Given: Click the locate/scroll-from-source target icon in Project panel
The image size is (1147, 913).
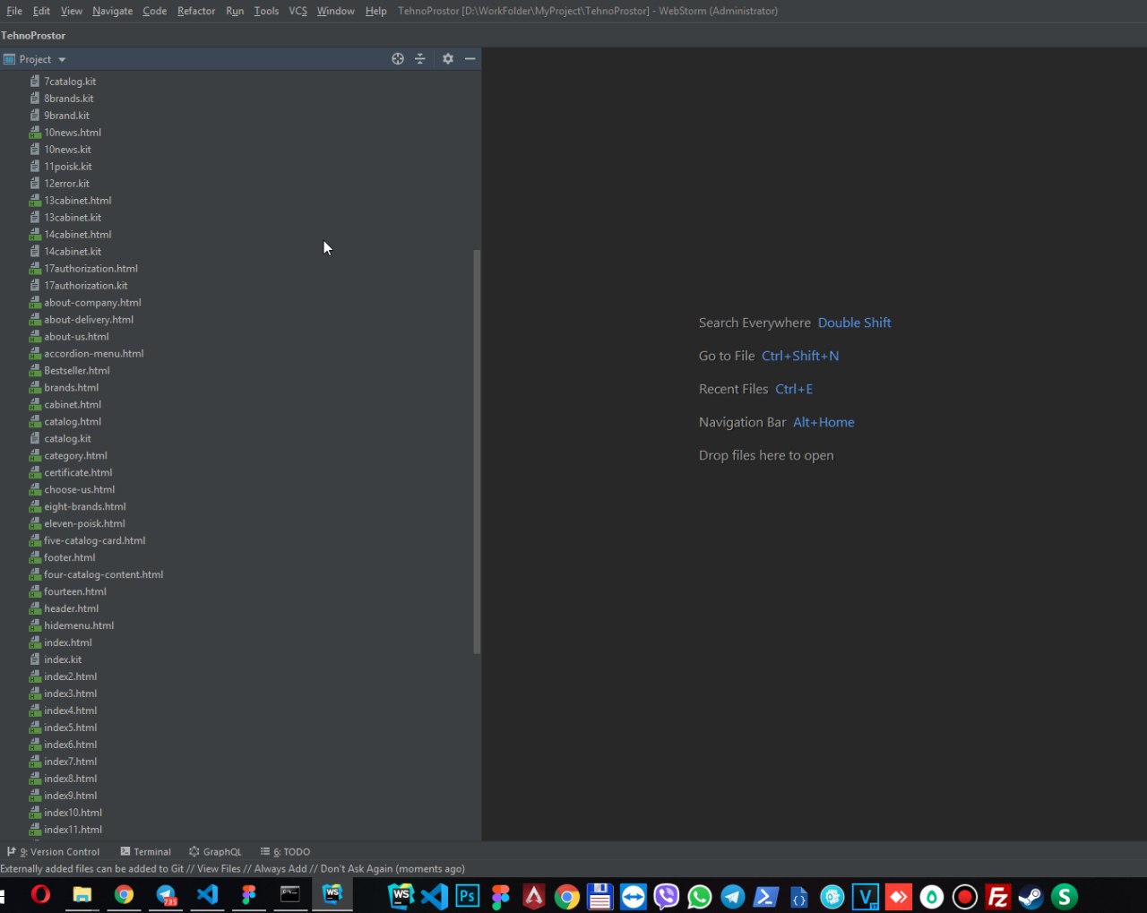Looking at the screenshot, I should tap(398, 59).
